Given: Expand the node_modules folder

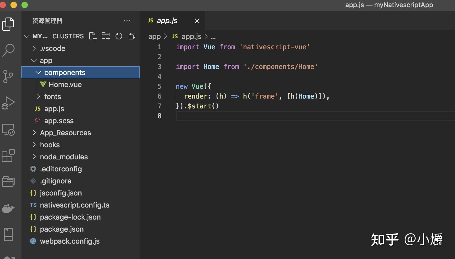Looking at the screenshot, I should tap(64, 157).
